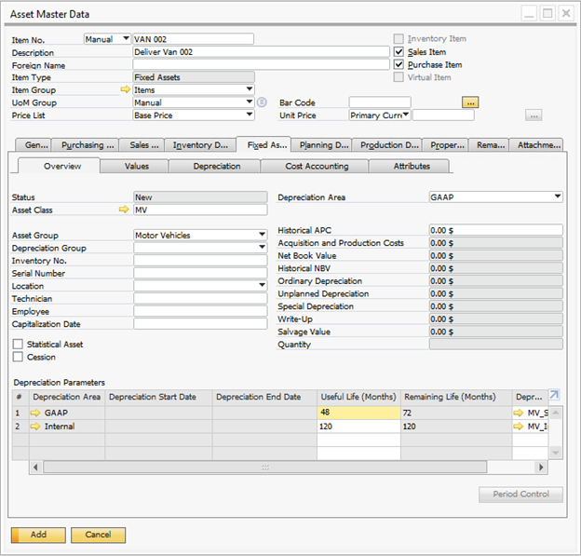581x556 pixels.
Task: Click the table scroll down arrow
Action: point(555,453)
